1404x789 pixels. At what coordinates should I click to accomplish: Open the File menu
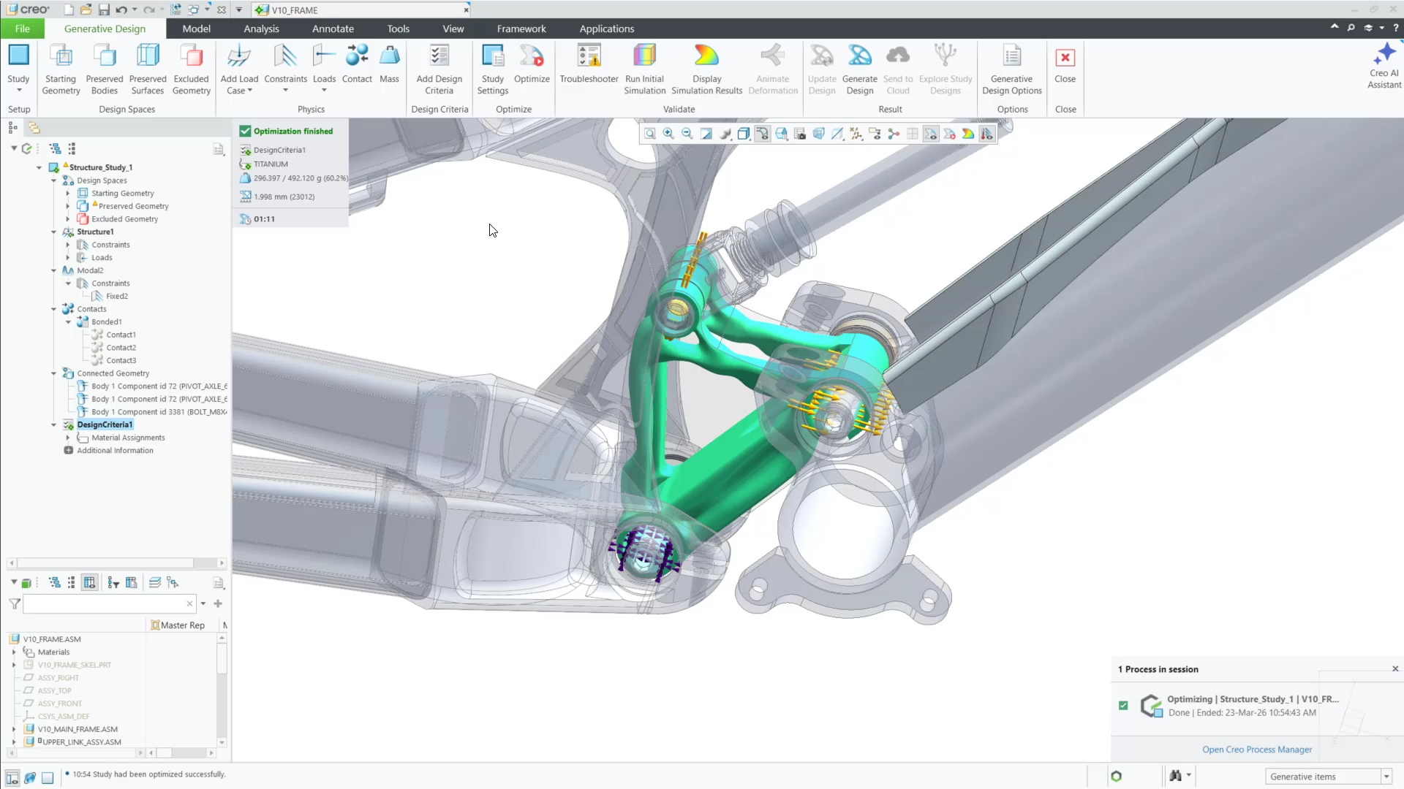pyautogui.click(x=23, y=28)
